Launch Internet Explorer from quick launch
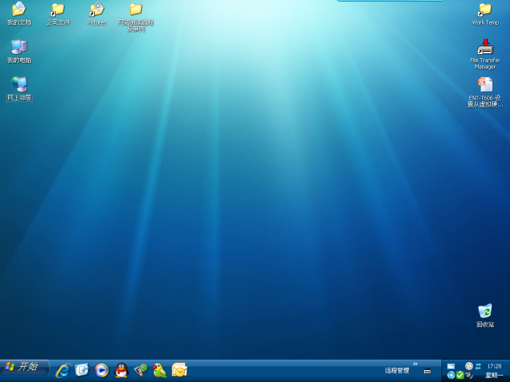510x382 pixels. pos(63,370)
